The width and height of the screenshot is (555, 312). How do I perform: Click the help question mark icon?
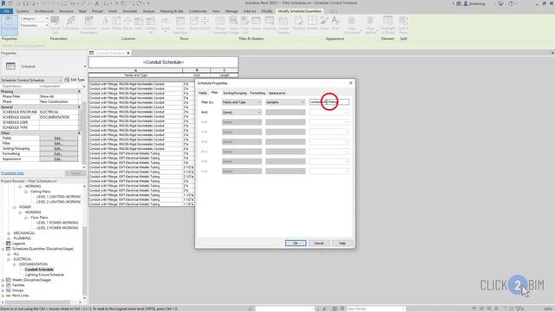click(x=511, y=3)
